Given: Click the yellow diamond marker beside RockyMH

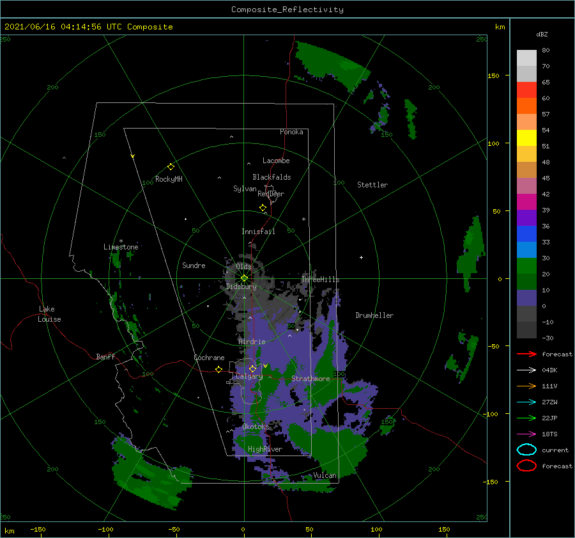Looking at the screenshot, I should (171, 167).
